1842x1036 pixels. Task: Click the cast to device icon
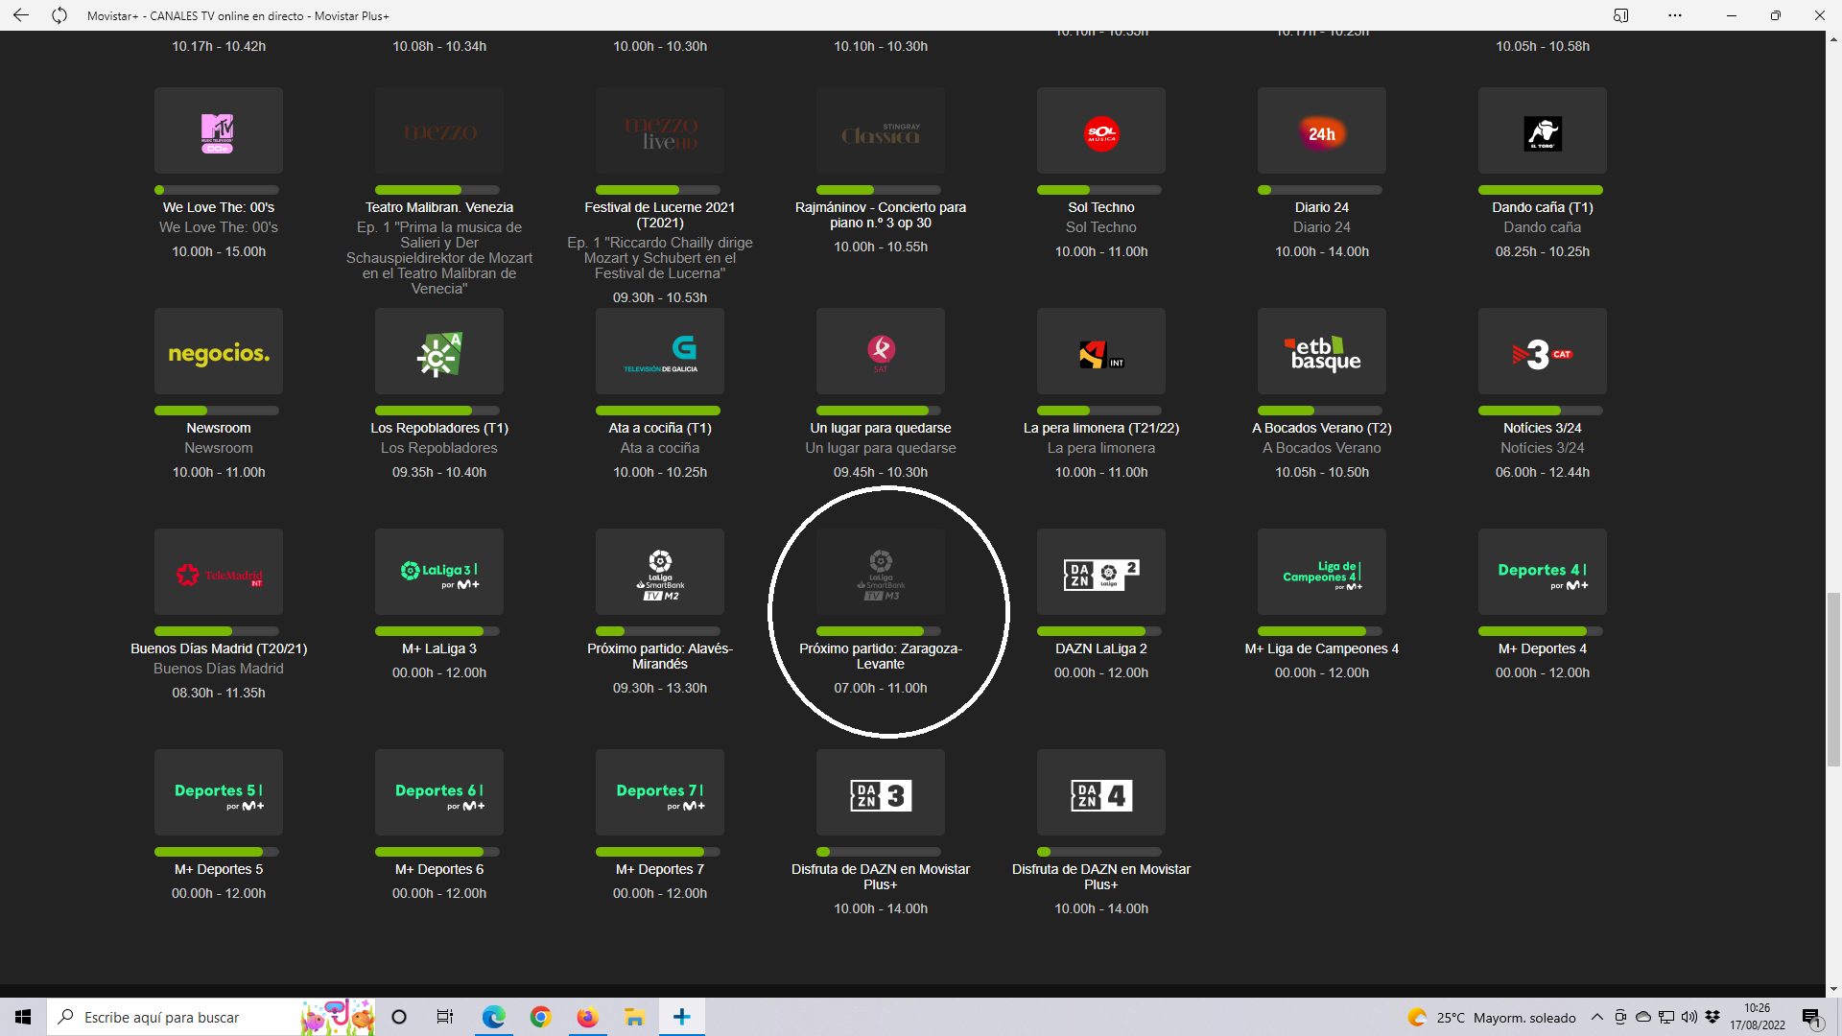[x=1621, y=15]
